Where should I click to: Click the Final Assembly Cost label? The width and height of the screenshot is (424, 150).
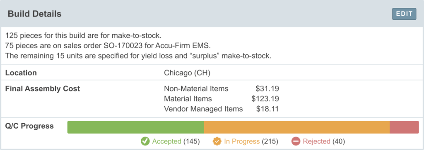pos(43,89)
